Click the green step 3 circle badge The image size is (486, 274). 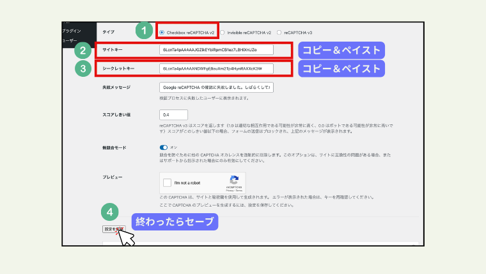coord(82,68)
